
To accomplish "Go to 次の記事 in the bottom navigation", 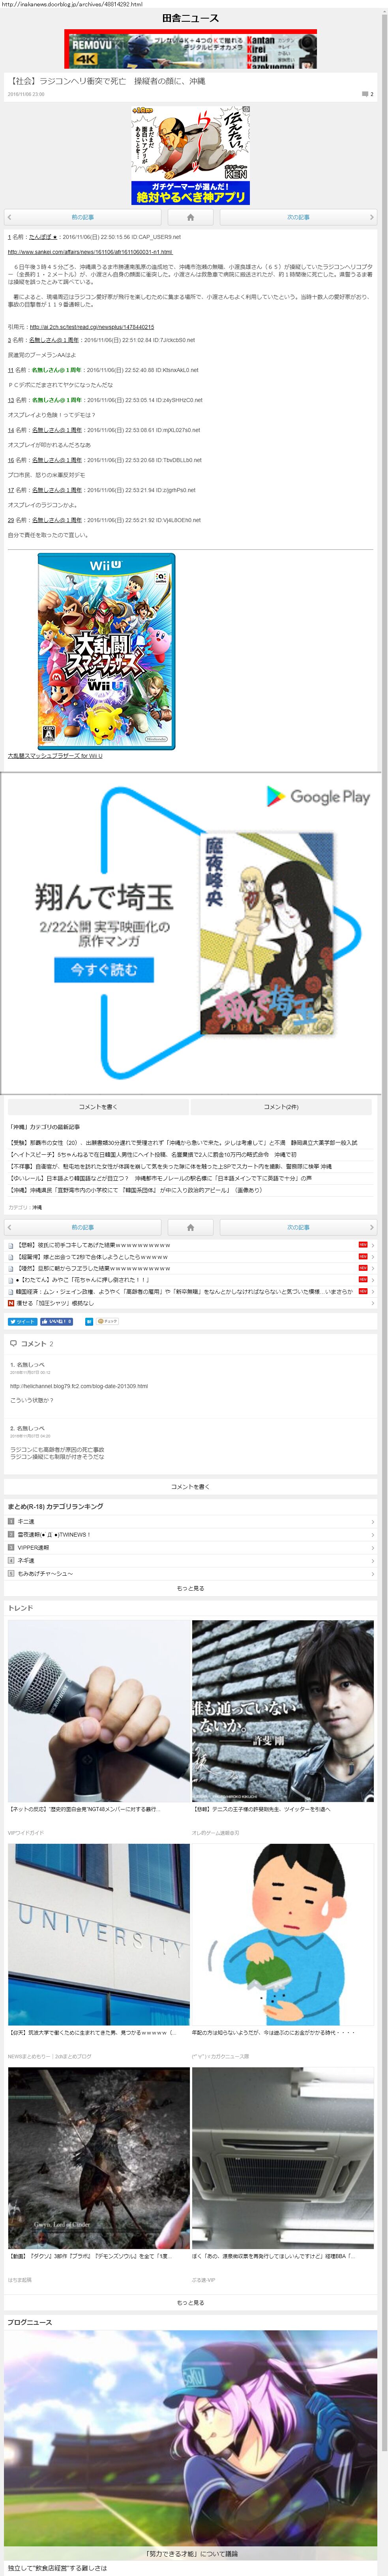I will [x=298, y=1227].
